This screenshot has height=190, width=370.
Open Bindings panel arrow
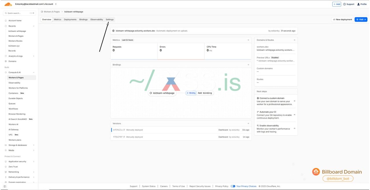248,65
